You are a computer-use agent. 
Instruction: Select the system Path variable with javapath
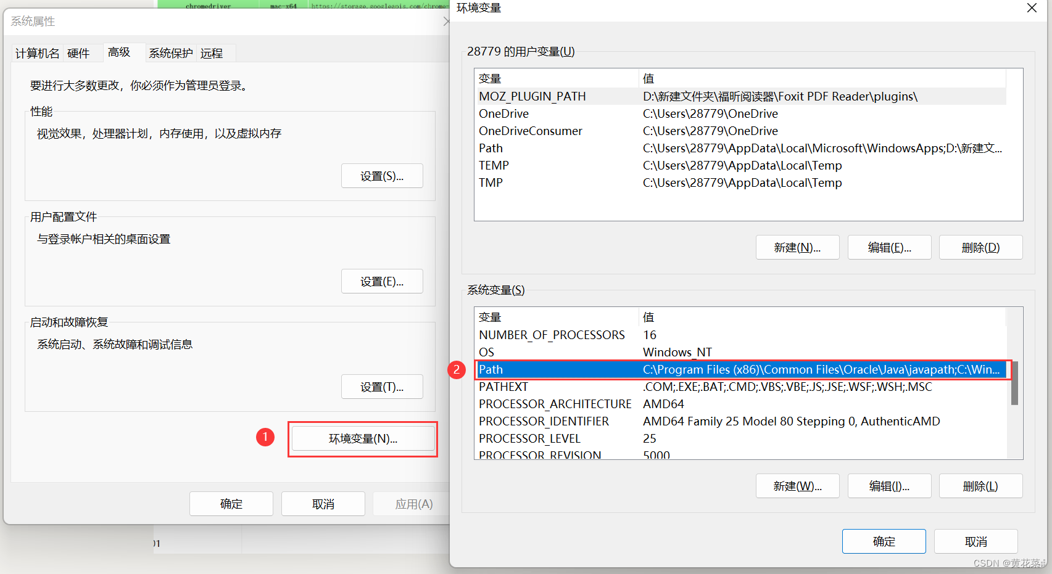(740, 369)
